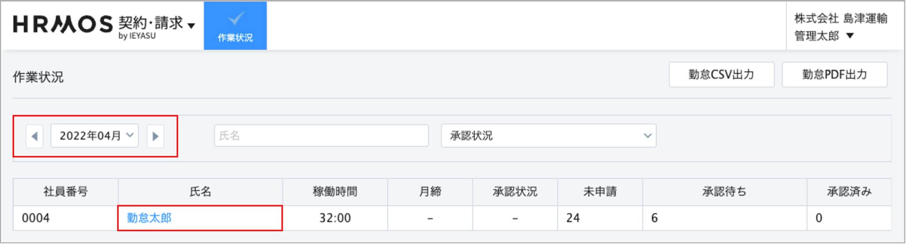Click the 稼働時間 column header

[x=335, y=192]
